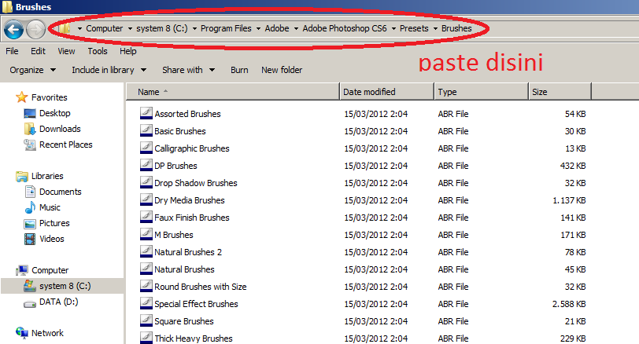Click the Documents library icon
This screenshot has width=639, height=344.
[x=30, y=192]
